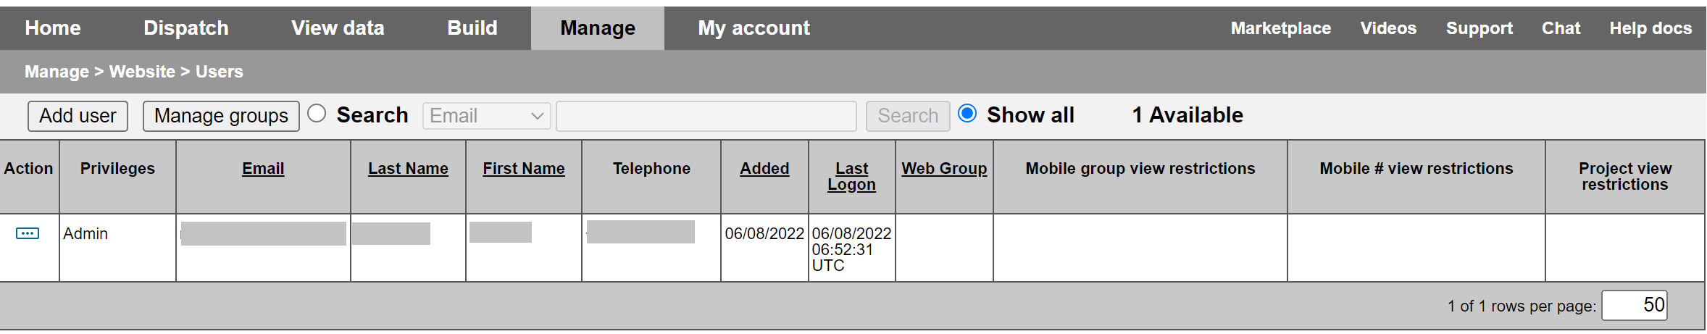Open Help docs

click(x=1650, y=28)
